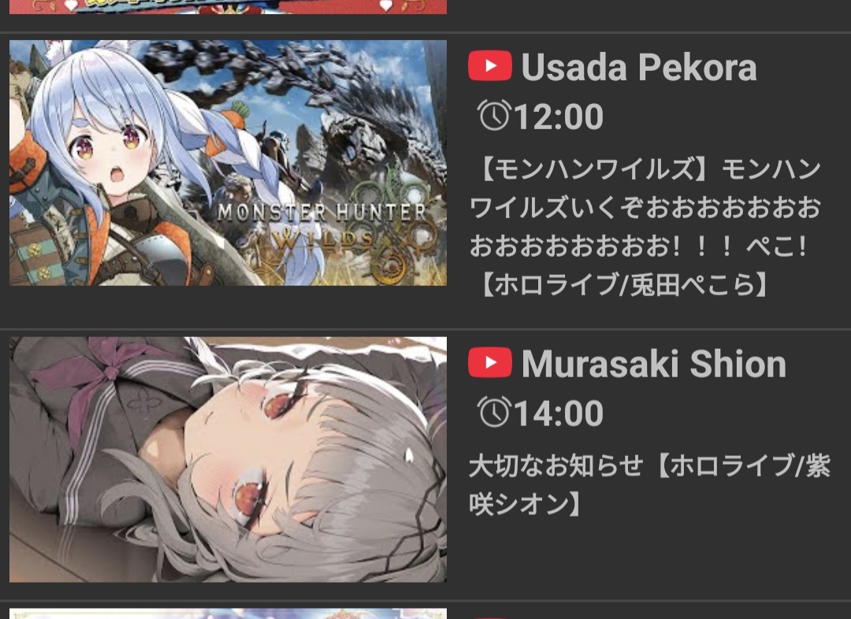The image size is (851, 619).
Task: Tap Monster Hunter Wilds logo in thumbnail
Action: click(x=321, y=225)
